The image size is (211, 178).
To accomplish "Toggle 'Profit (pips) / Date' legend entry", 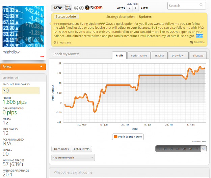I will (128, 137).
